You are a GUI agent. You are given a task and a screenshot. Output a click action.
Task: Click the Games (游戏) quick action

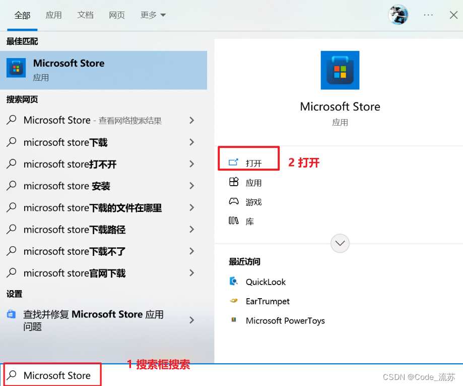(253, 202)
